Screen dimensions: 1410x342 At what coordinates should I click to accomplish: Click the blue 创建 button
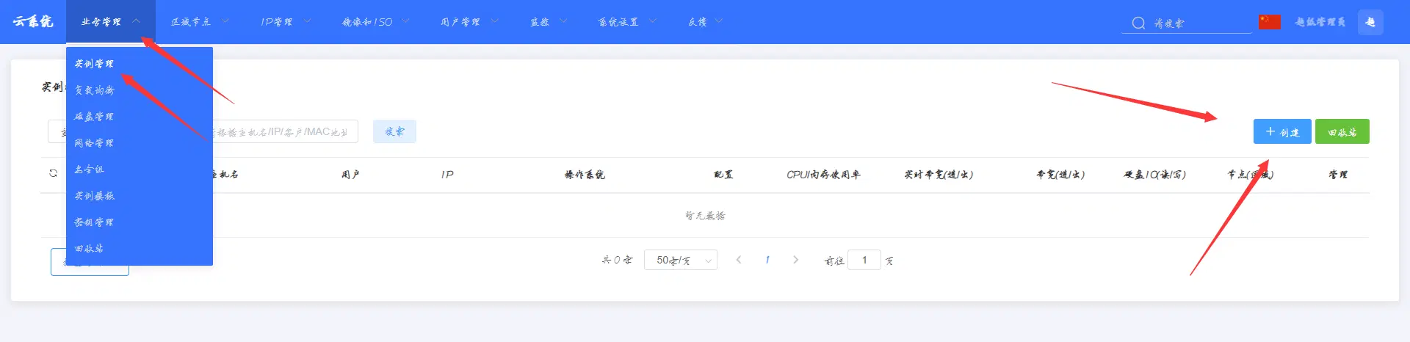[x=1281, y=132]
